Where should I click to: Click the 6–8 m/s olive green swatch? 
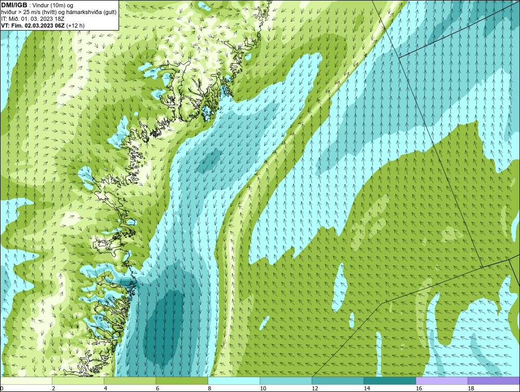182,381
